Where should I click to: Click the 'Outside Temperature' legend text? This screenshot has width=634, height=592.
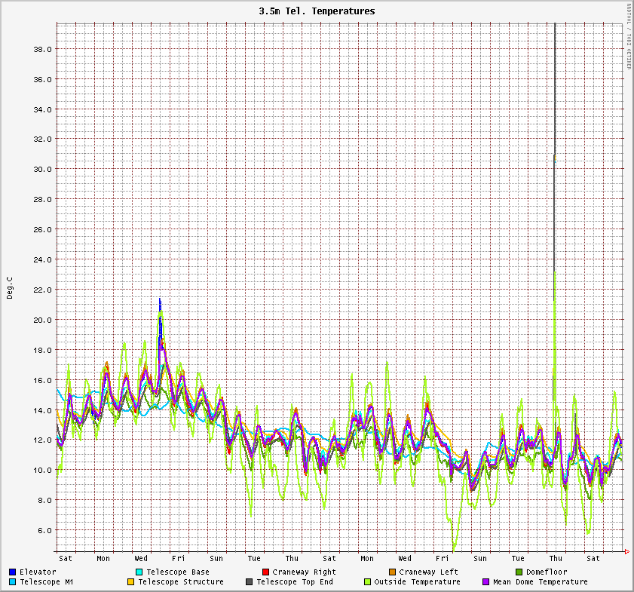(417, 582)
